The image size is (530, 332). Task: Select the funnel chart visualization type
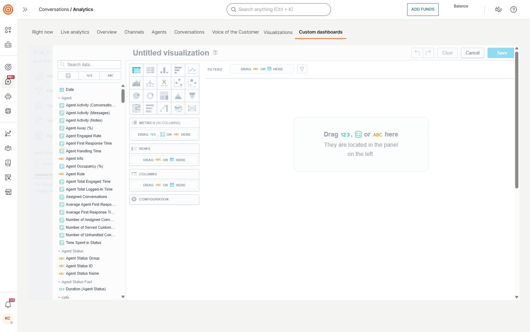tap(192, 95)
